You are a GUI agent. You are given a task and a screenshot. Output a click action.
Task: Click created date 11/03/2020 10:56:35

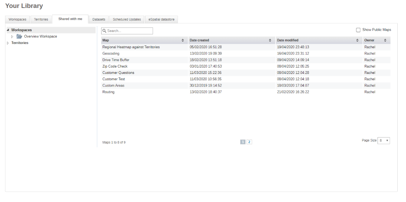click(206, 79)
